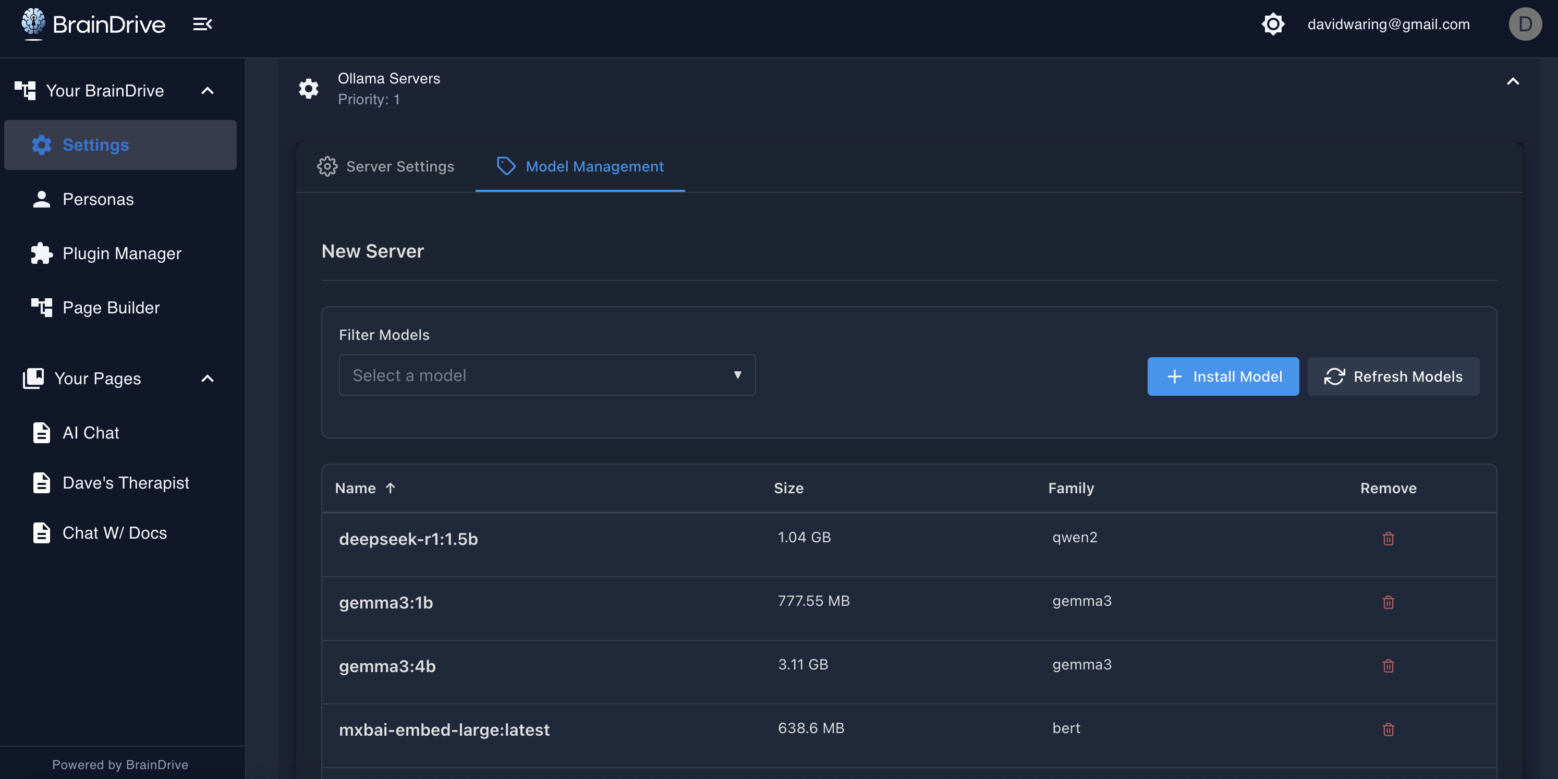Screen dimensions: 1558x779
Task: Collapse the Ollama Servers panel chevron
Action: click(x=1513, y=82)
